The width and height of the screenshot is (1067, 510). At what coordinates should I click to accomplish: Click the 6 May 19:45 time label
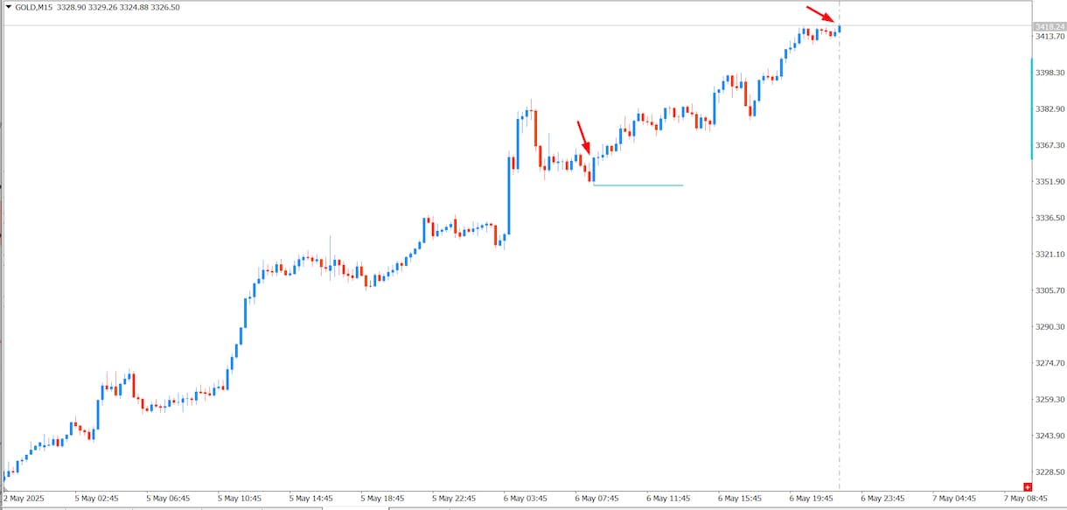[x=812, y=499]
